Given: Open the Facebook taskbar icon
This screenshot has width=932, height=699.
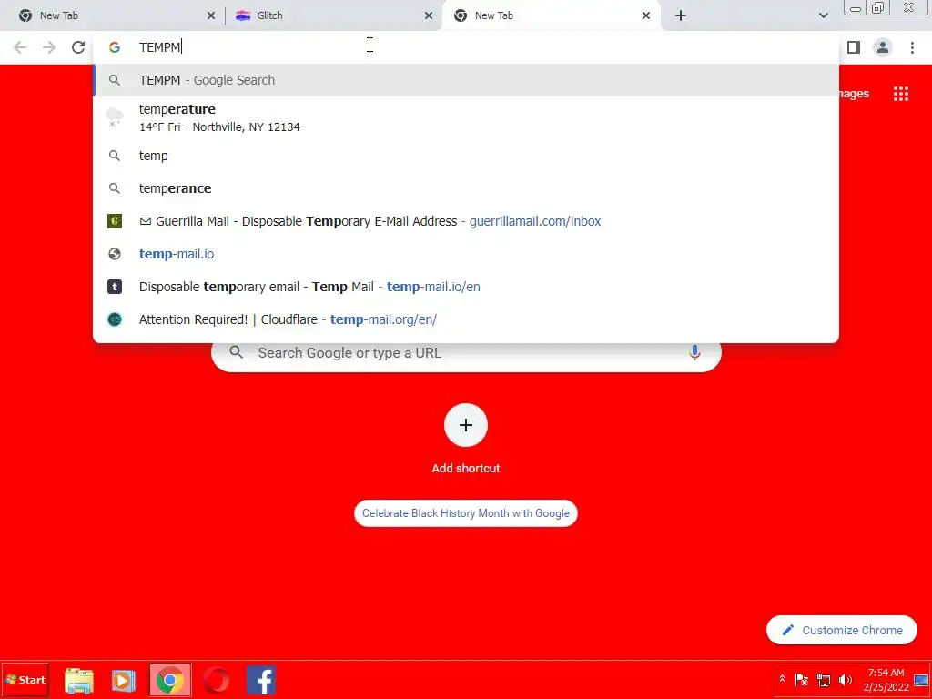Looking at the screenshot, I should 261,681.
